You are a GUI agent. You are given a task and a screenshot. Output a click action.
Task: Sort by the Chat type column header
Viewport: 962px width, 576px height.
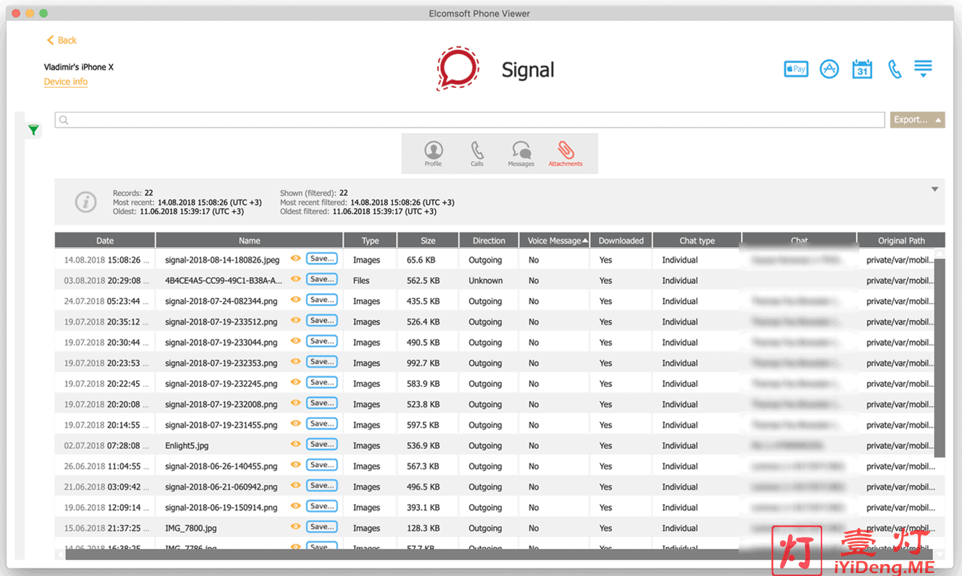[697, 240]
